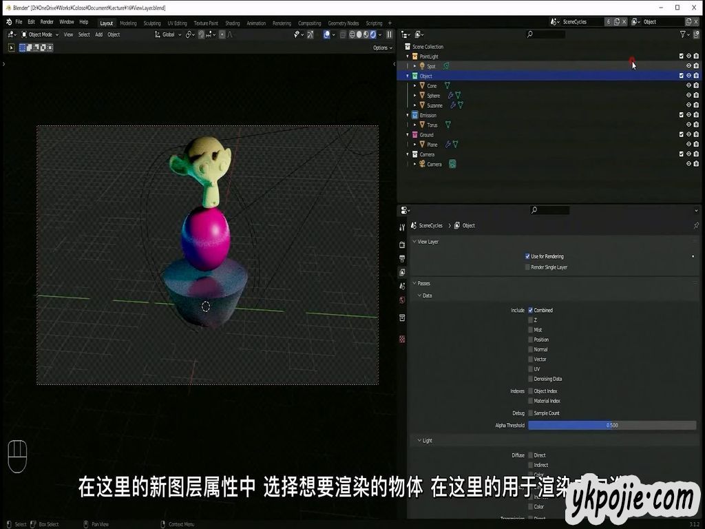Select rendered viewport shading mode icon

(373, 34)
